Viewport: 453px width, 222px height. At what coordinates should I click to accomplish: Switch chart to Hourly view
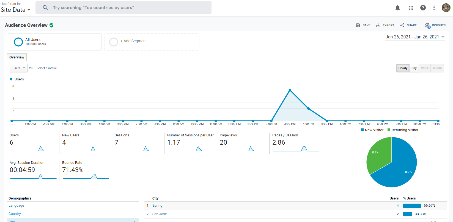(403, 68)
